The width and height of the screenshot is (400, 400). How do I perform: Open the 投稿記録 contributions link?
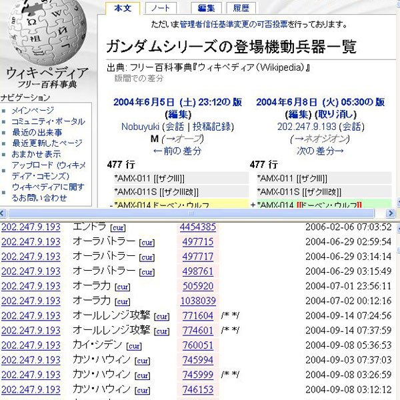coord(211,127)
